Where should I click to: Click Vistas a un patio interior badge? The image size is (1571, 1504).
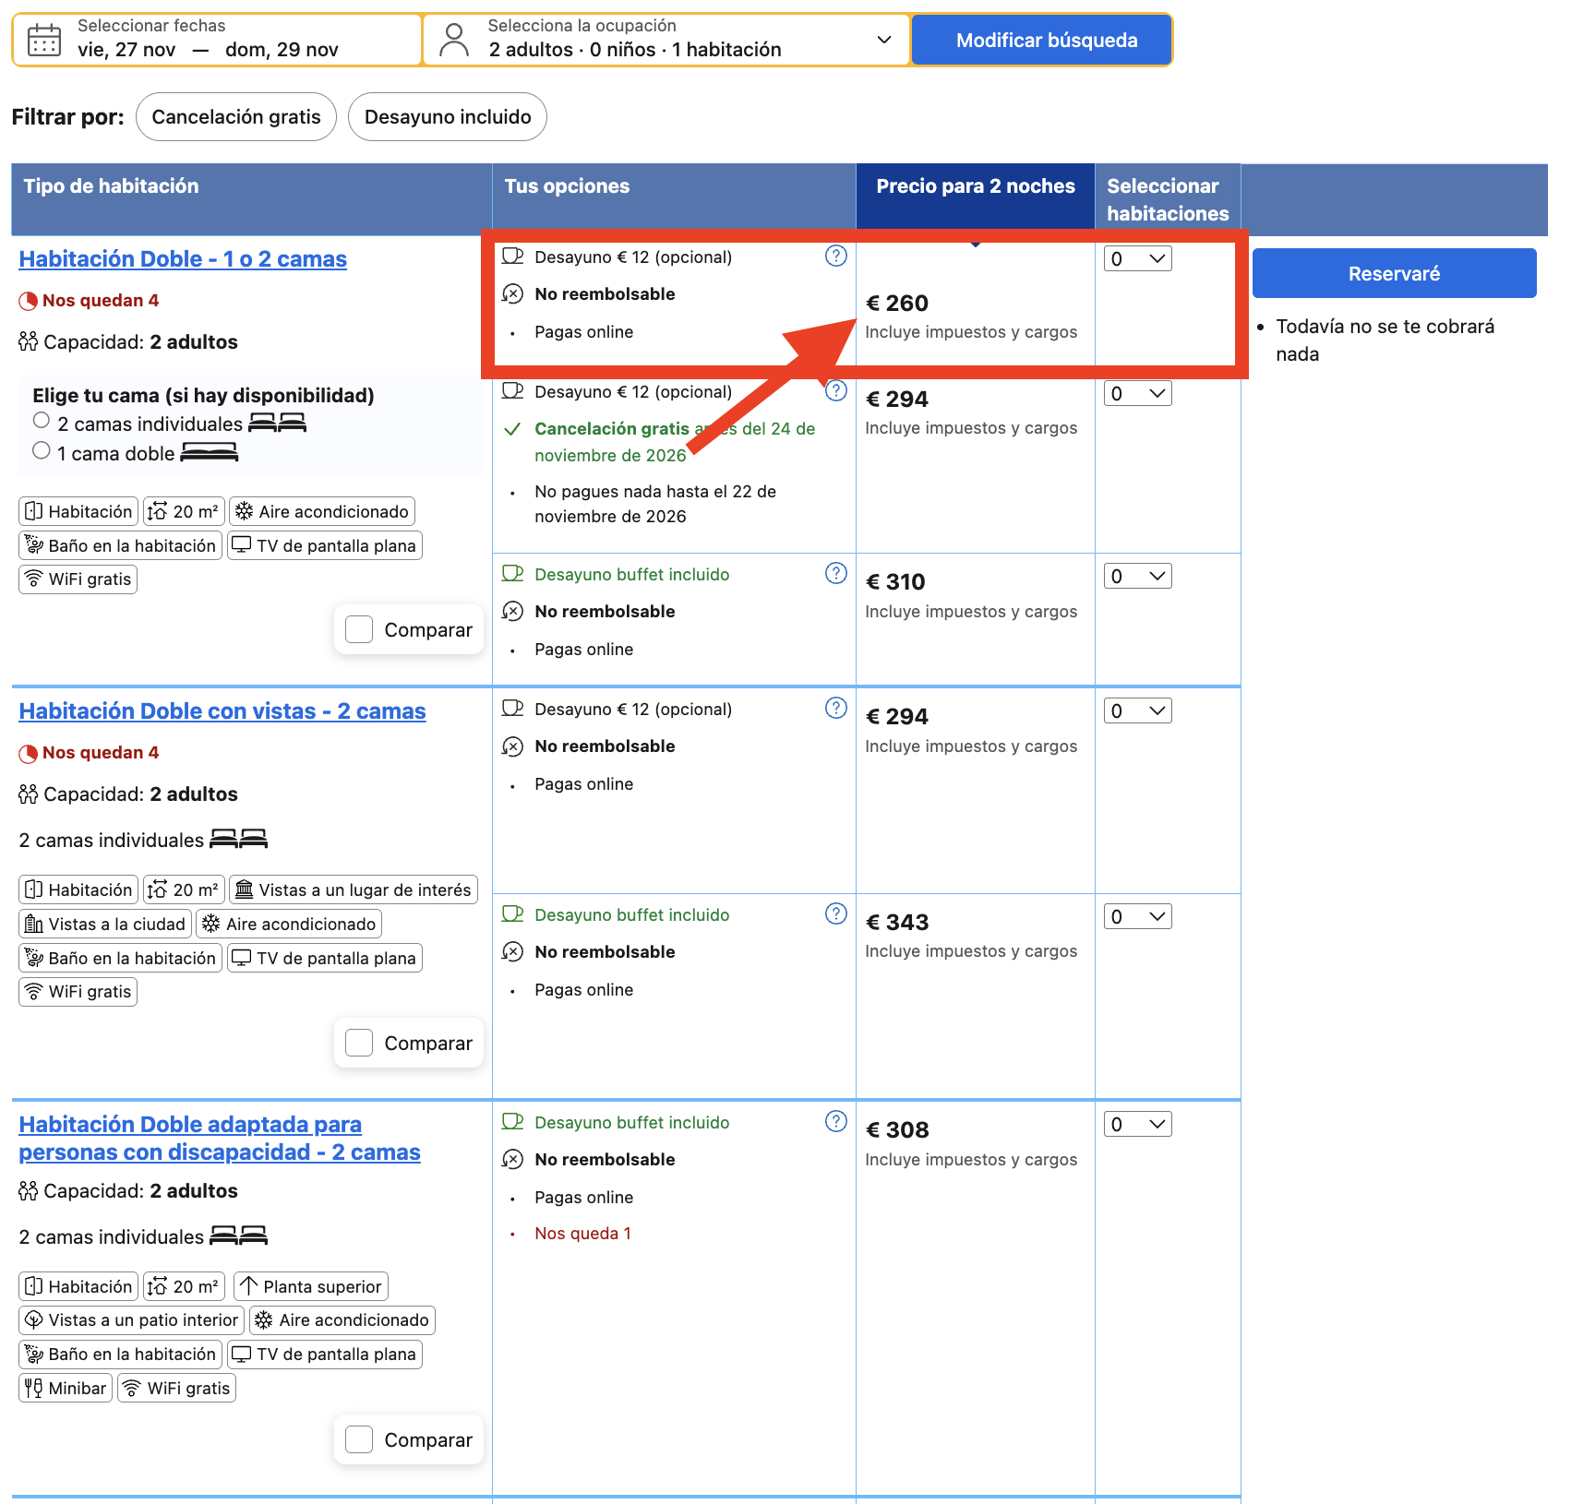pos(131,1320)
